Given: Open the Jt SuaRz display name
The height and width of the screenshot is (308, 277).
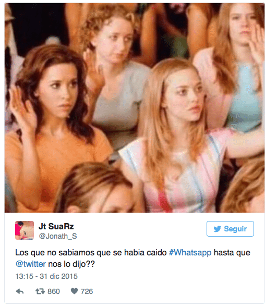Looking at the screenshot, I should click(56, 226).
